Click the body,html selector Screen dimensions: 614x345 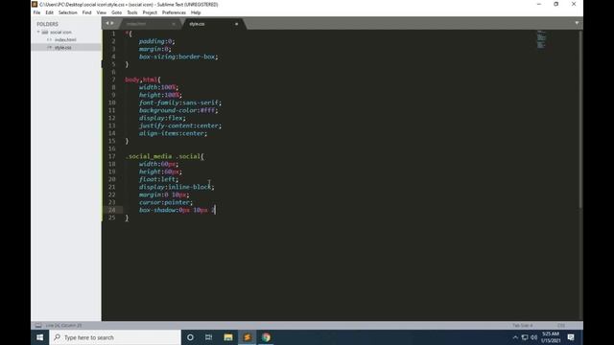tap(143, 80)
